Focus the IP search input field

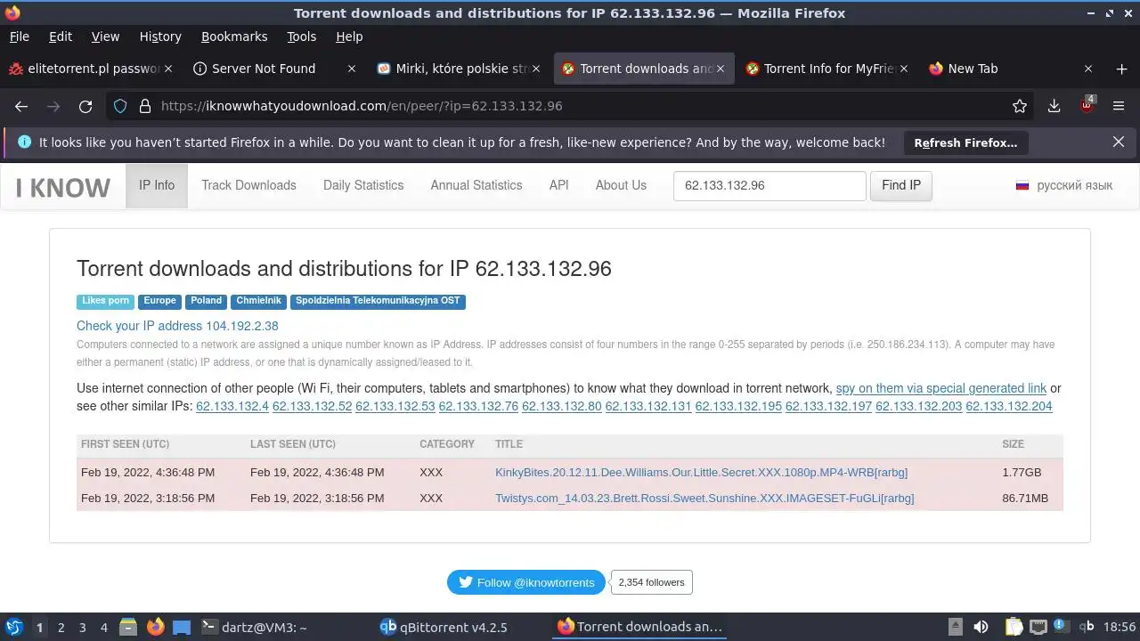pyautogui.click(x=769, y=185)
